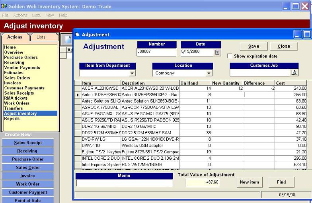Enable Show expiration date checkbox
This screenshot has width=312, height=203.
coord(230,56)
